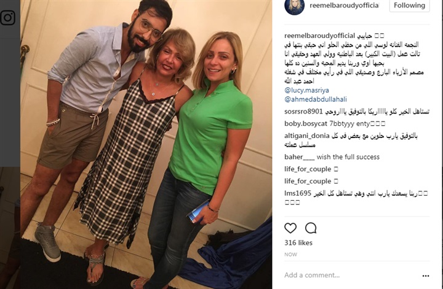The height and width of the screenshot is (289, 443).
Task: Click the Instagram camera logo icon
Action: 7,18
